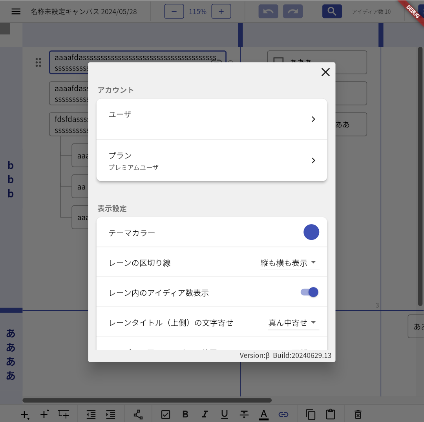Open the hamburger menu
Screen dimensions: 424x422
click(16, 11)
